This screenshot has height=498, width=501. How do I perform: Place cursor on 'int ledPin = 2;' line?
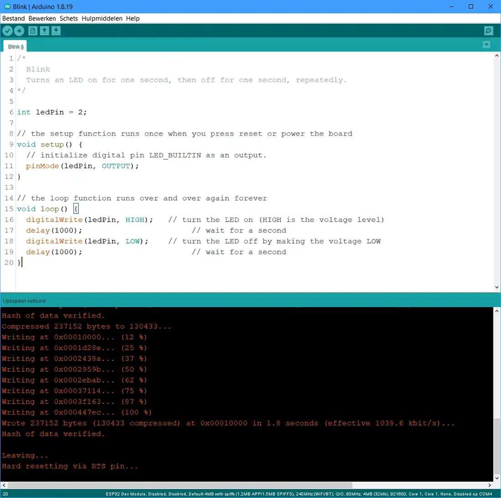(51, 112)
